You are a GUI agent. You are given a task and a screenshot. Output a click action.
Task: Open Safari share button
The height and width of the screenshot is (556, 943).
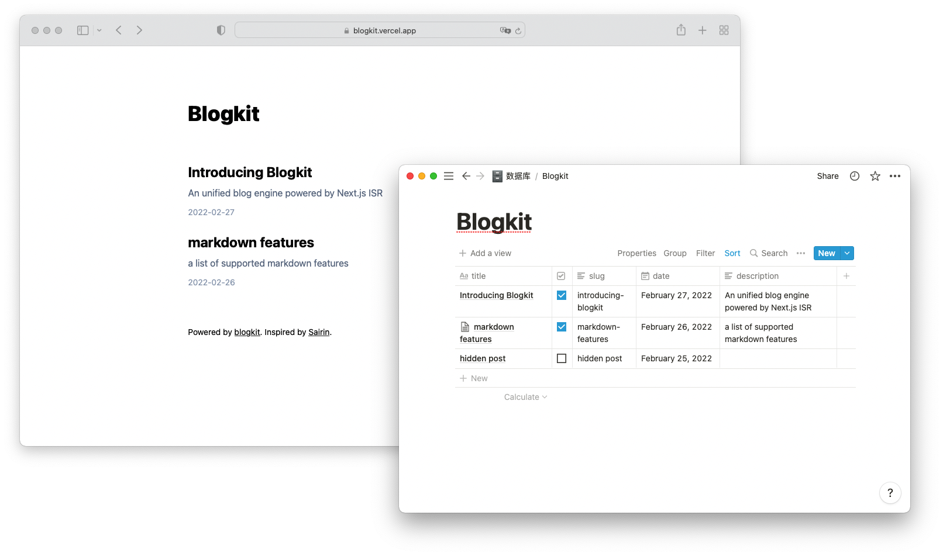pyautogui.click(x=681, y=30)
